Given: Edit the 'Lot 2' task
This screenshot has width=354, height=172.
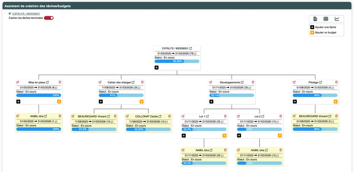Looking at the screenshot, I should pos(239,116).
